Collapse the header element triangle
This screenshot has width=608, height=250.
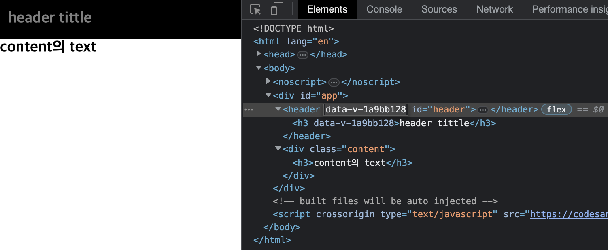tap(278, 109)
